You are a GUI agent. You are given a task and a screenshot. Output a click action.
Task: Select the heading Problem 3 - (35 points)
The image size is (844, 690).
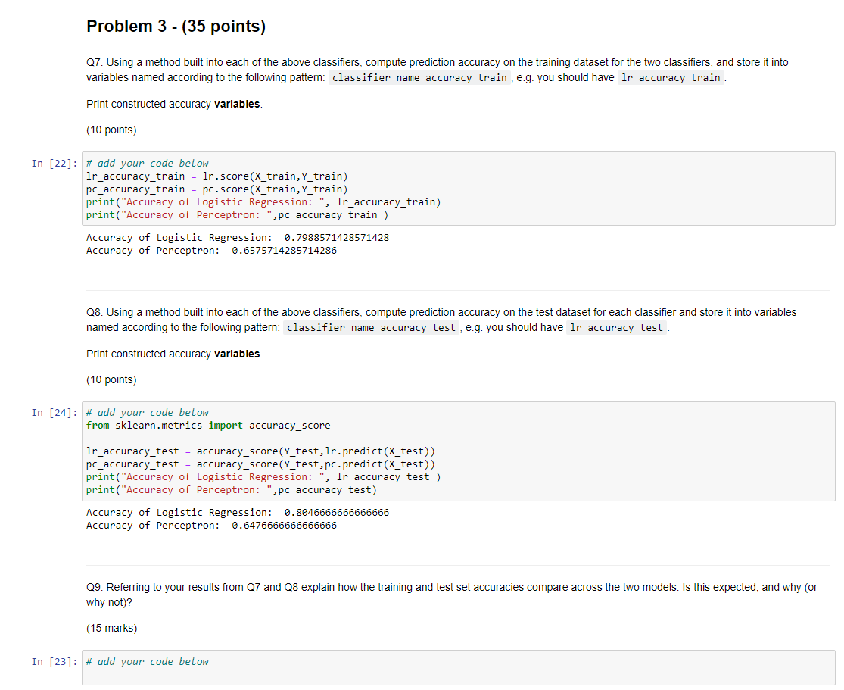pos(176,26)
